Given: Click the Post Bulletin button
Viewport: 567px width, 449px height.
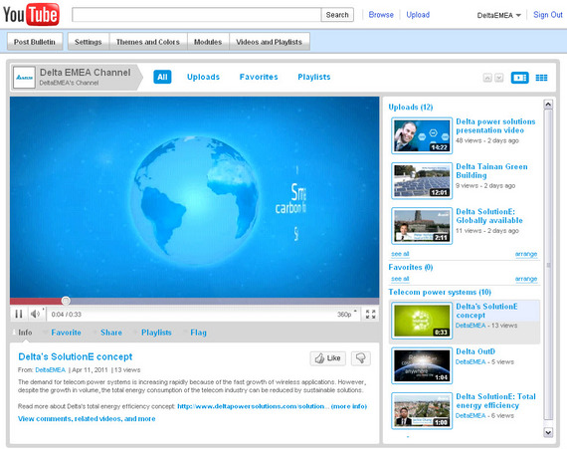Looking at the screenshot, I should (35, 42).
